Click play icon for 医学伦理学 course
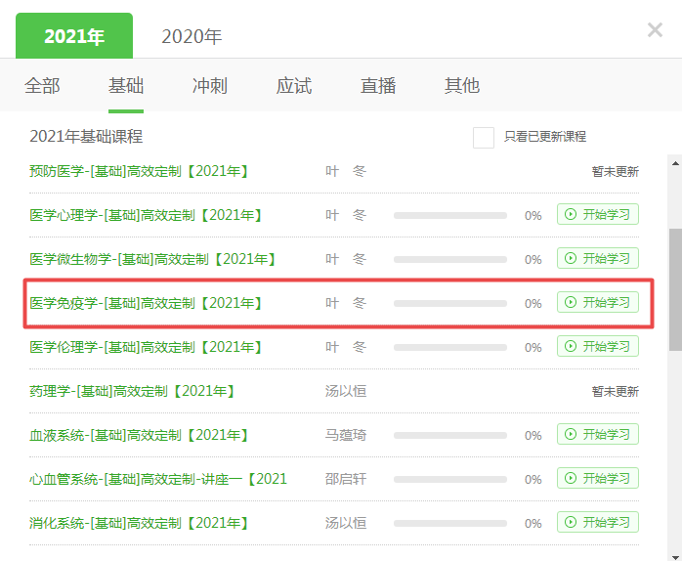The image size is (682, 561). pos(570,347)
